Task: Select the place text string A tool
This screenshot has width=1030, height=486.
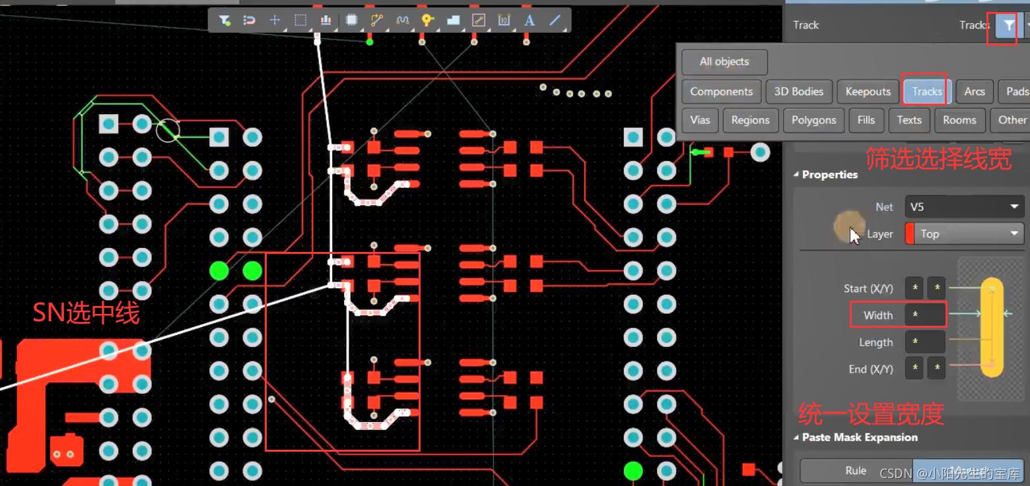Action: (530, 20)
